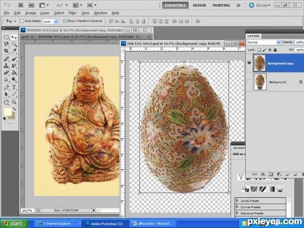Open the Image menu

[x=30, y=13]
